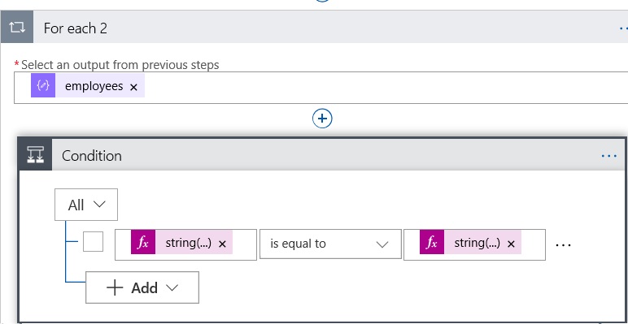Viewport: 628px width, 324px height.
Task: Open the All group operator dropdown
Action: click(86, 205)
